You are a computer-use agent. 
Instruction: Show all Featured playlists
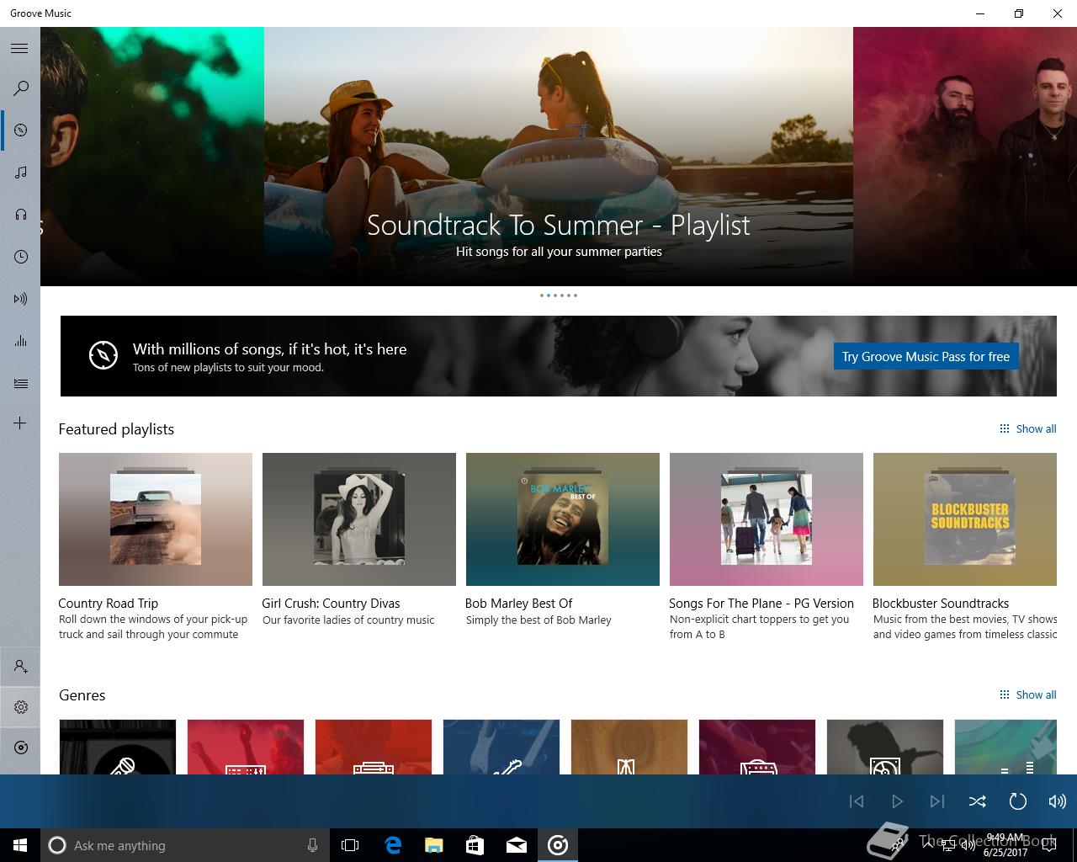[x=1027, y=428]
